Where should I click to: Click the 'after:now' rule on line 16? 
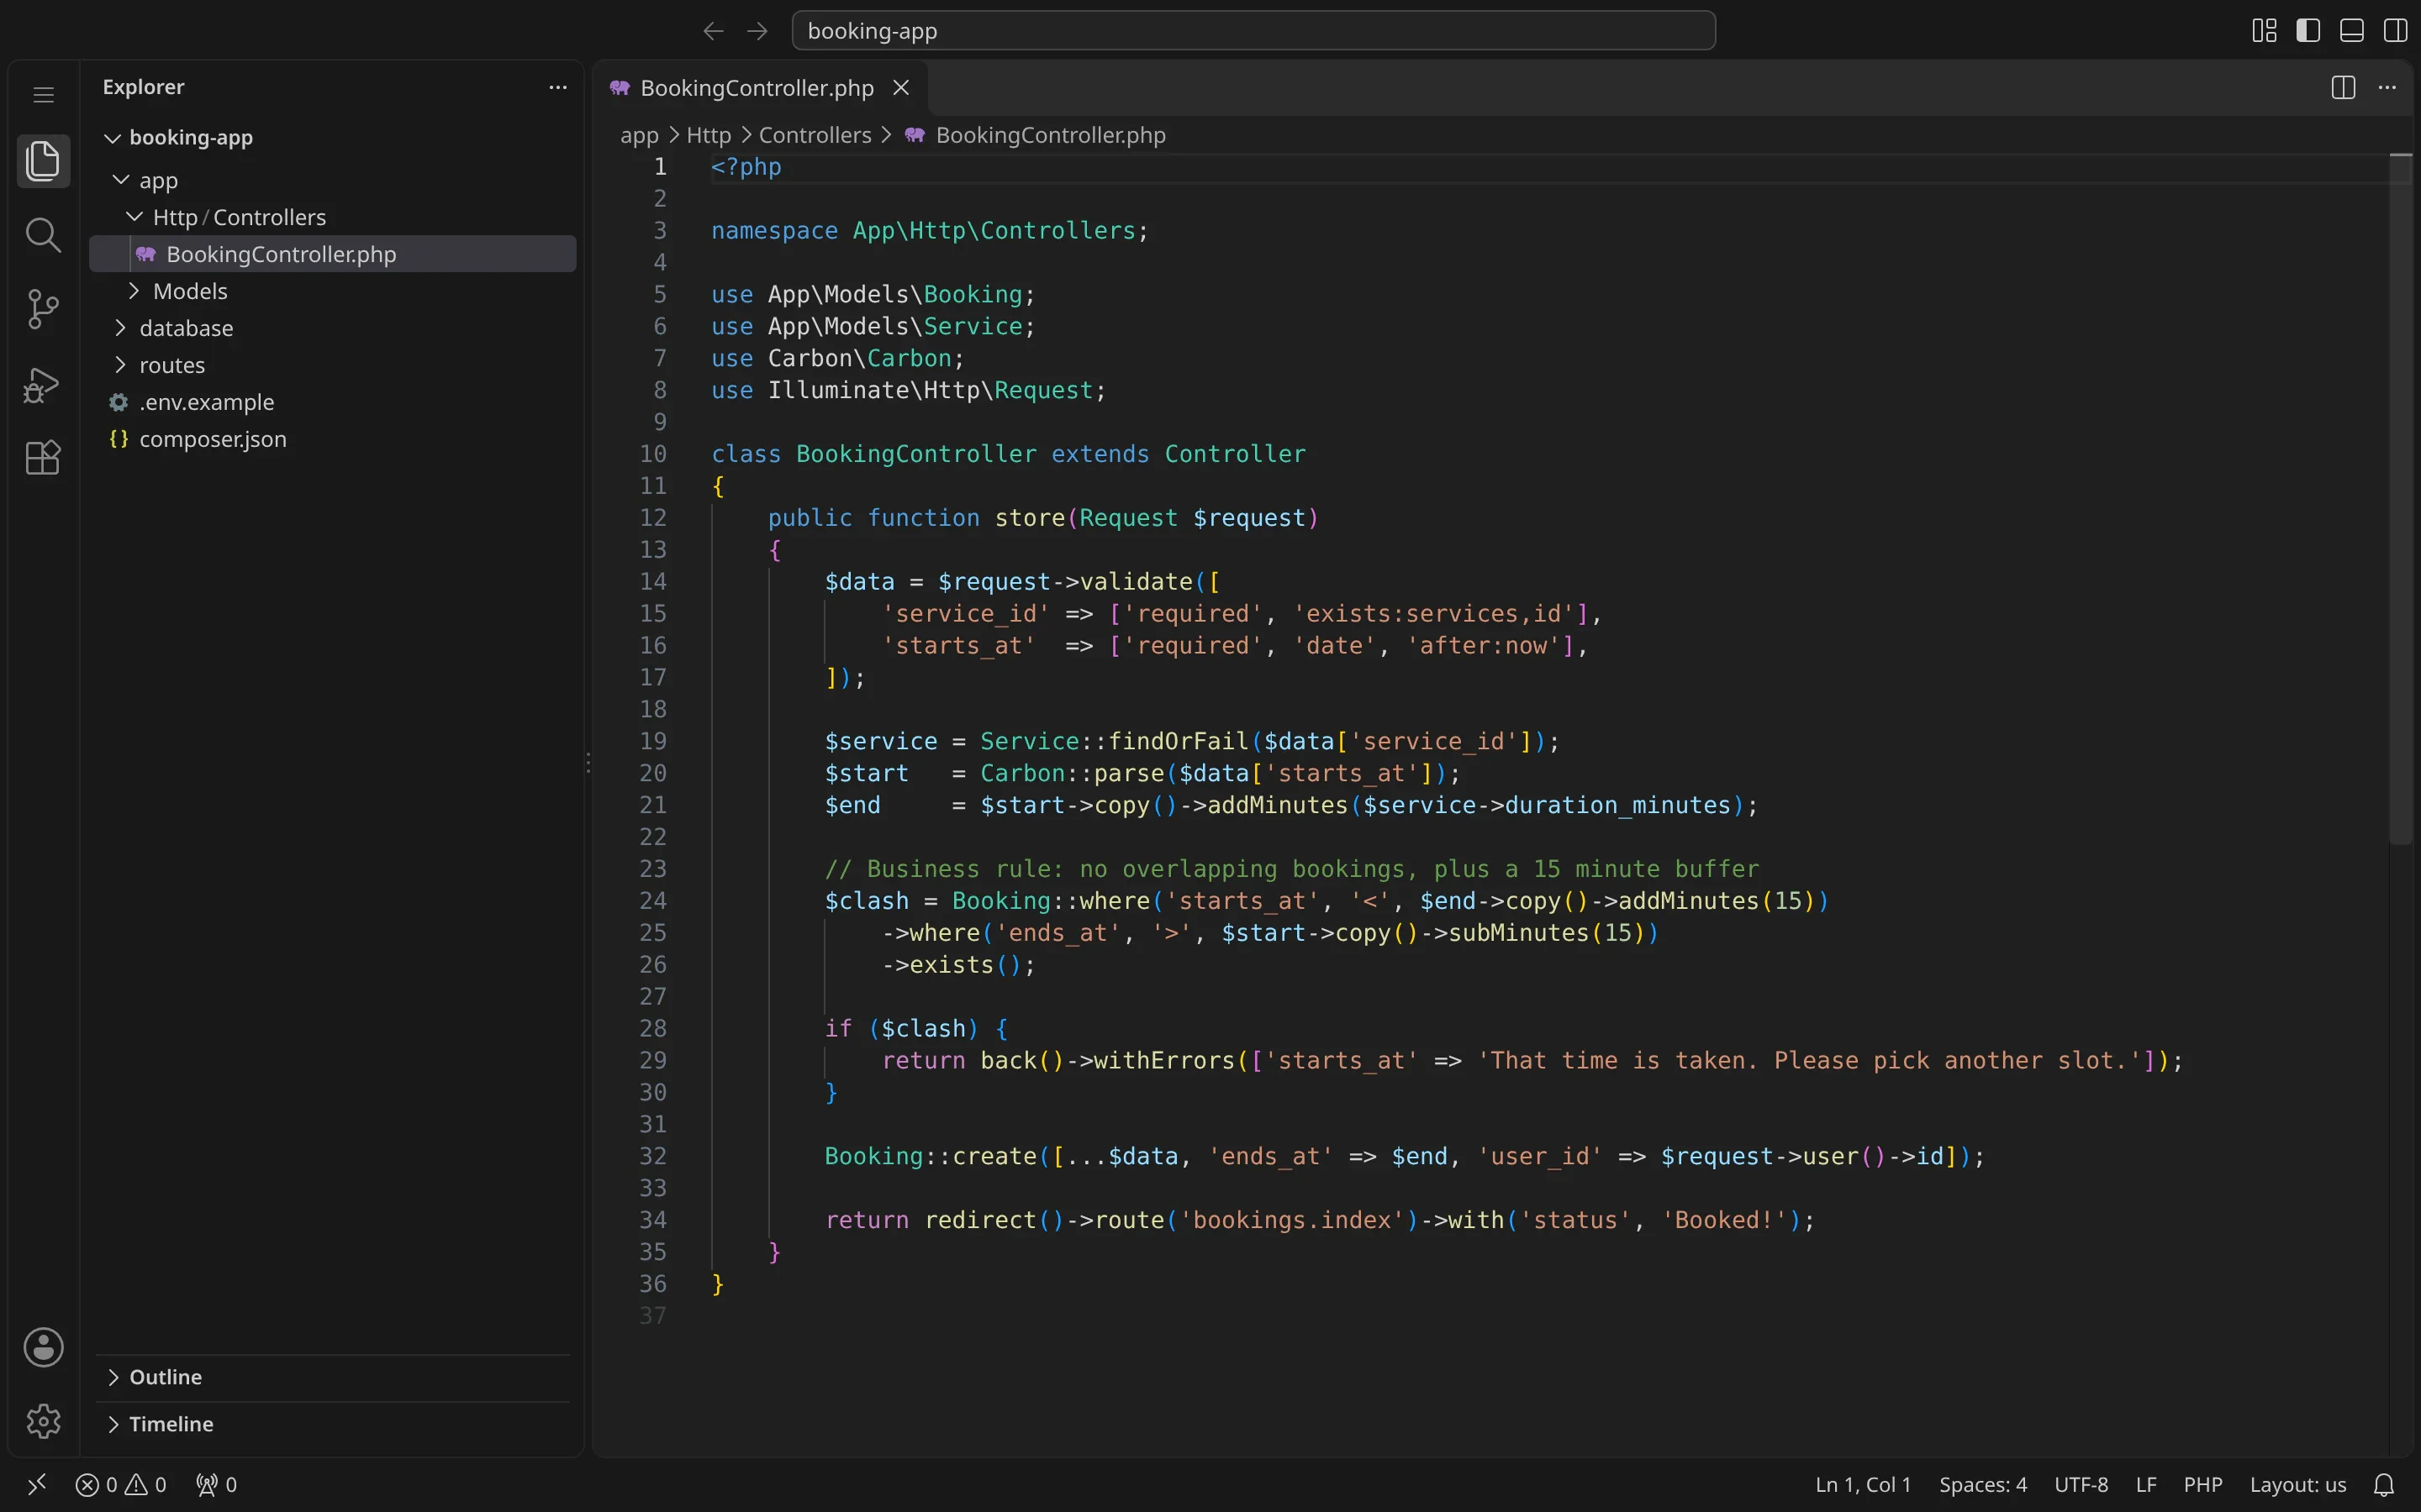pyautogui.click(x=1483, y=646)
